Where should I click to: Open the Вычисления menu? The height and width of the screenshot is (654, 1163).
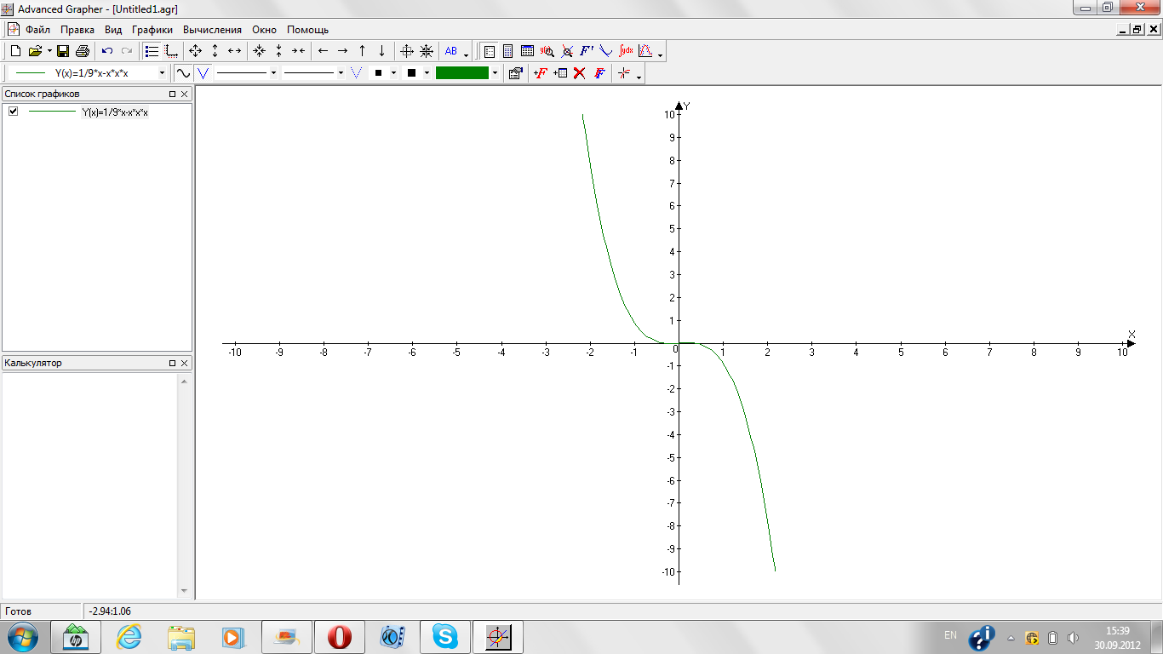pyautogui.click(x=212, y=30)
